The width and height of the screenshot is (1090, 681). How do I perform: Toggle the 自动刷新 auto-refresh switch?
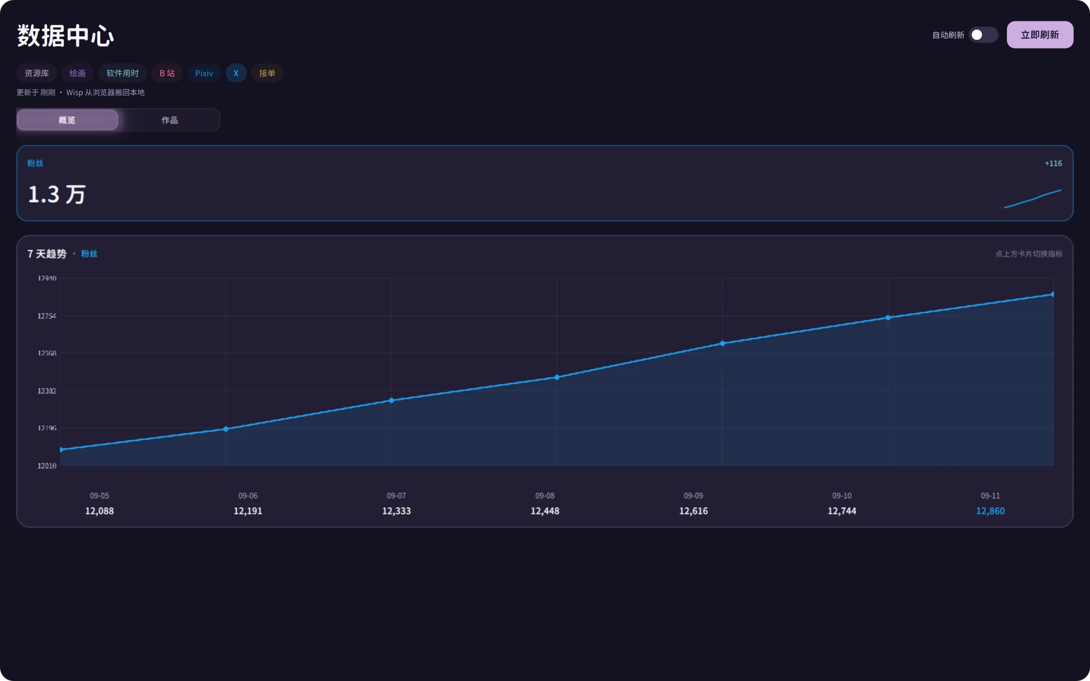[x=983, y=35]
